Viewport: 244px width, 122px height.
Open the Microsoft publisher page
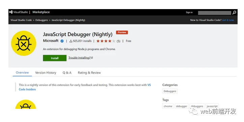[51, 41]
